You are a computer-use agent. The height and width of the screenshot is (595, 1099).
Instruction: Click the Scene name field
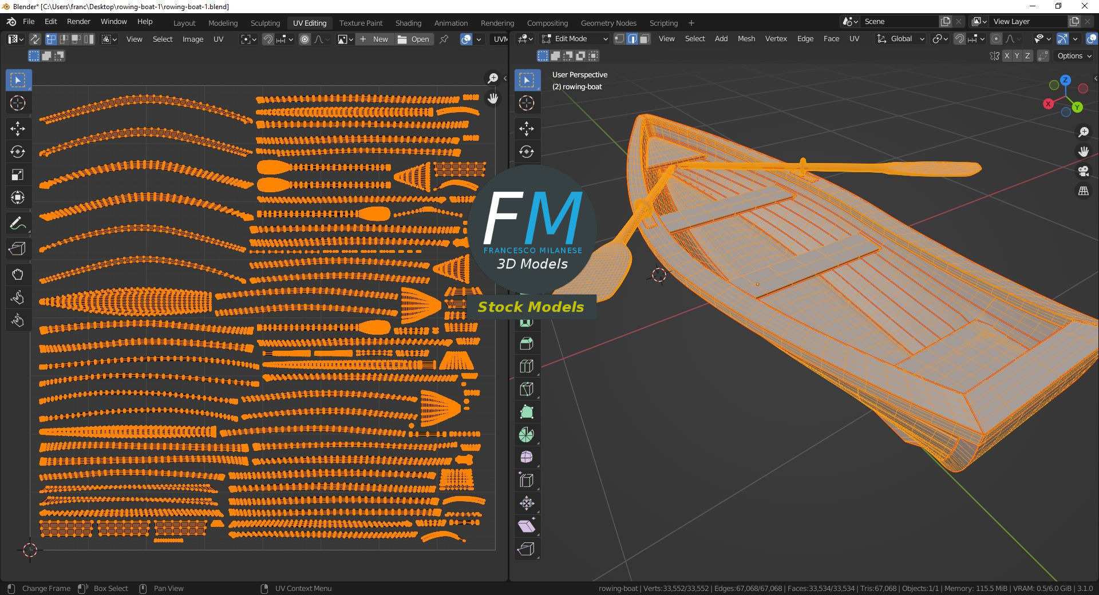[899, 21]
